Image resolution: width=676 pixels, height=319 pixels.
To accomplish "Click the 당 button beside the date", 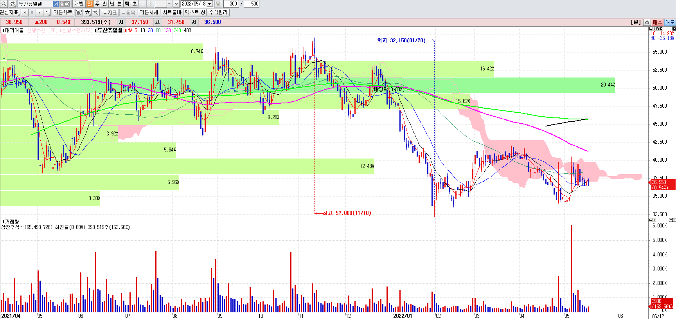I will click(218, 4).
